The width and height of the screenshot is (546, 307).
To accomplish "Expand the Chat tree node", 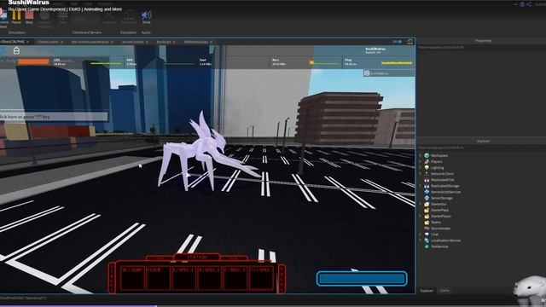I will click(x=421, y=235).
